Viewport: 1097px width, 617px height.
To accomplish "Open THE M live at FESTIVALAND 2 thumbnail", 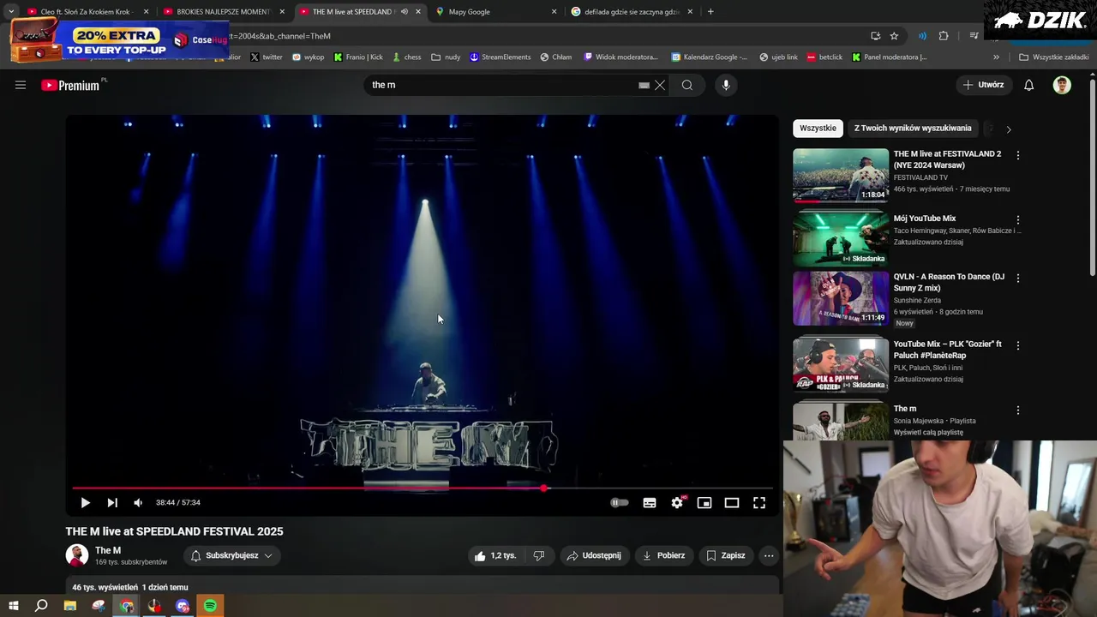I will pos(841,176).
